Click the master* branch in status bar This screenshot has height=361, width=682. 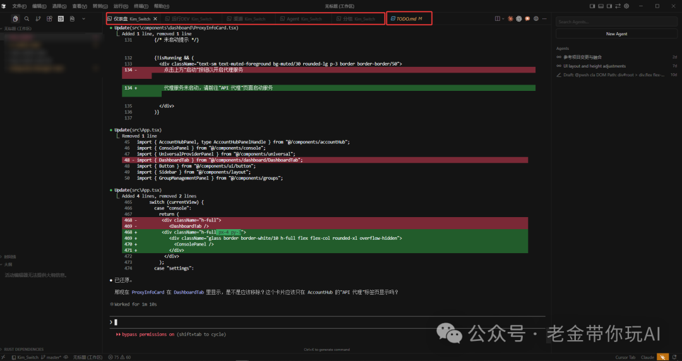[x=51, y=357]
